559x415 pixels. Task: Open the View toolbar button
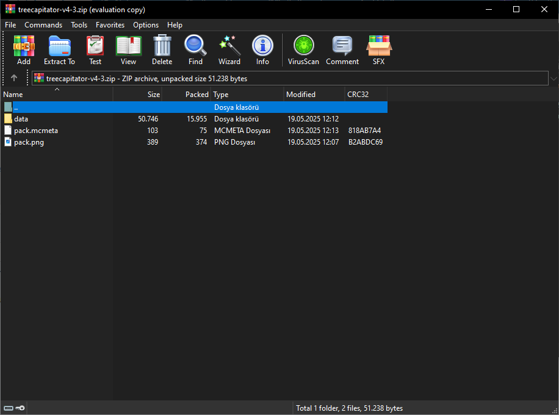(128, 49)
